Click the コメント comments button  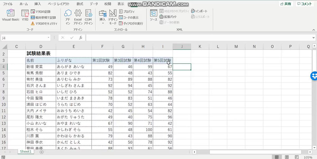pyautogui.click(x=304, y=4)
